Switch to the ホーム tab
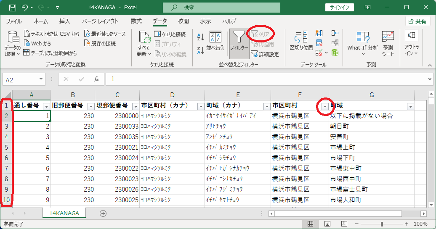436x229 pixels. 41,21
